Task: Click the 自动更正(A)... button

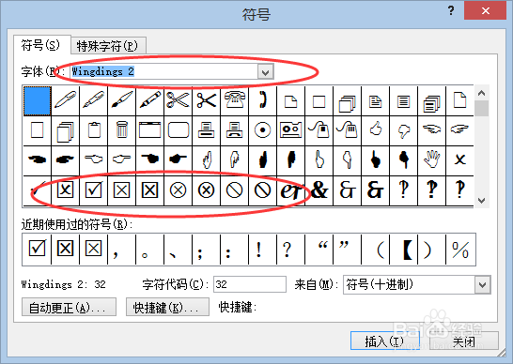Action: click(x=69, y=307)
